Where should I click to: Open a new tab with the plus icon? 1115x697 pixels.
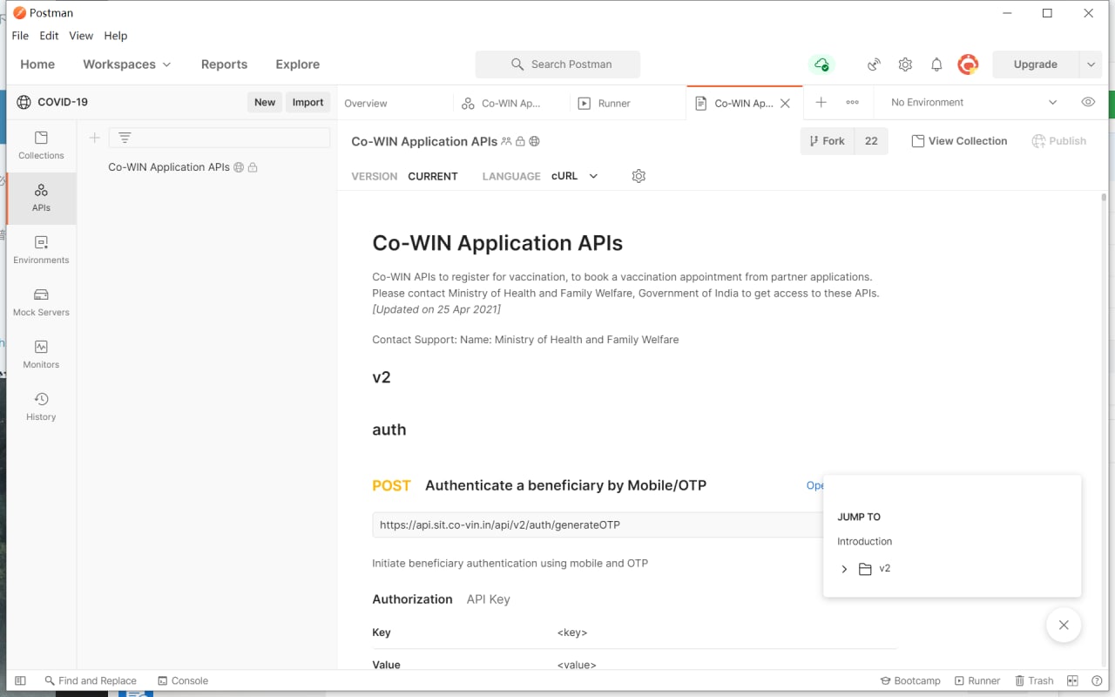pyautogui.click(x=821, y=103)
